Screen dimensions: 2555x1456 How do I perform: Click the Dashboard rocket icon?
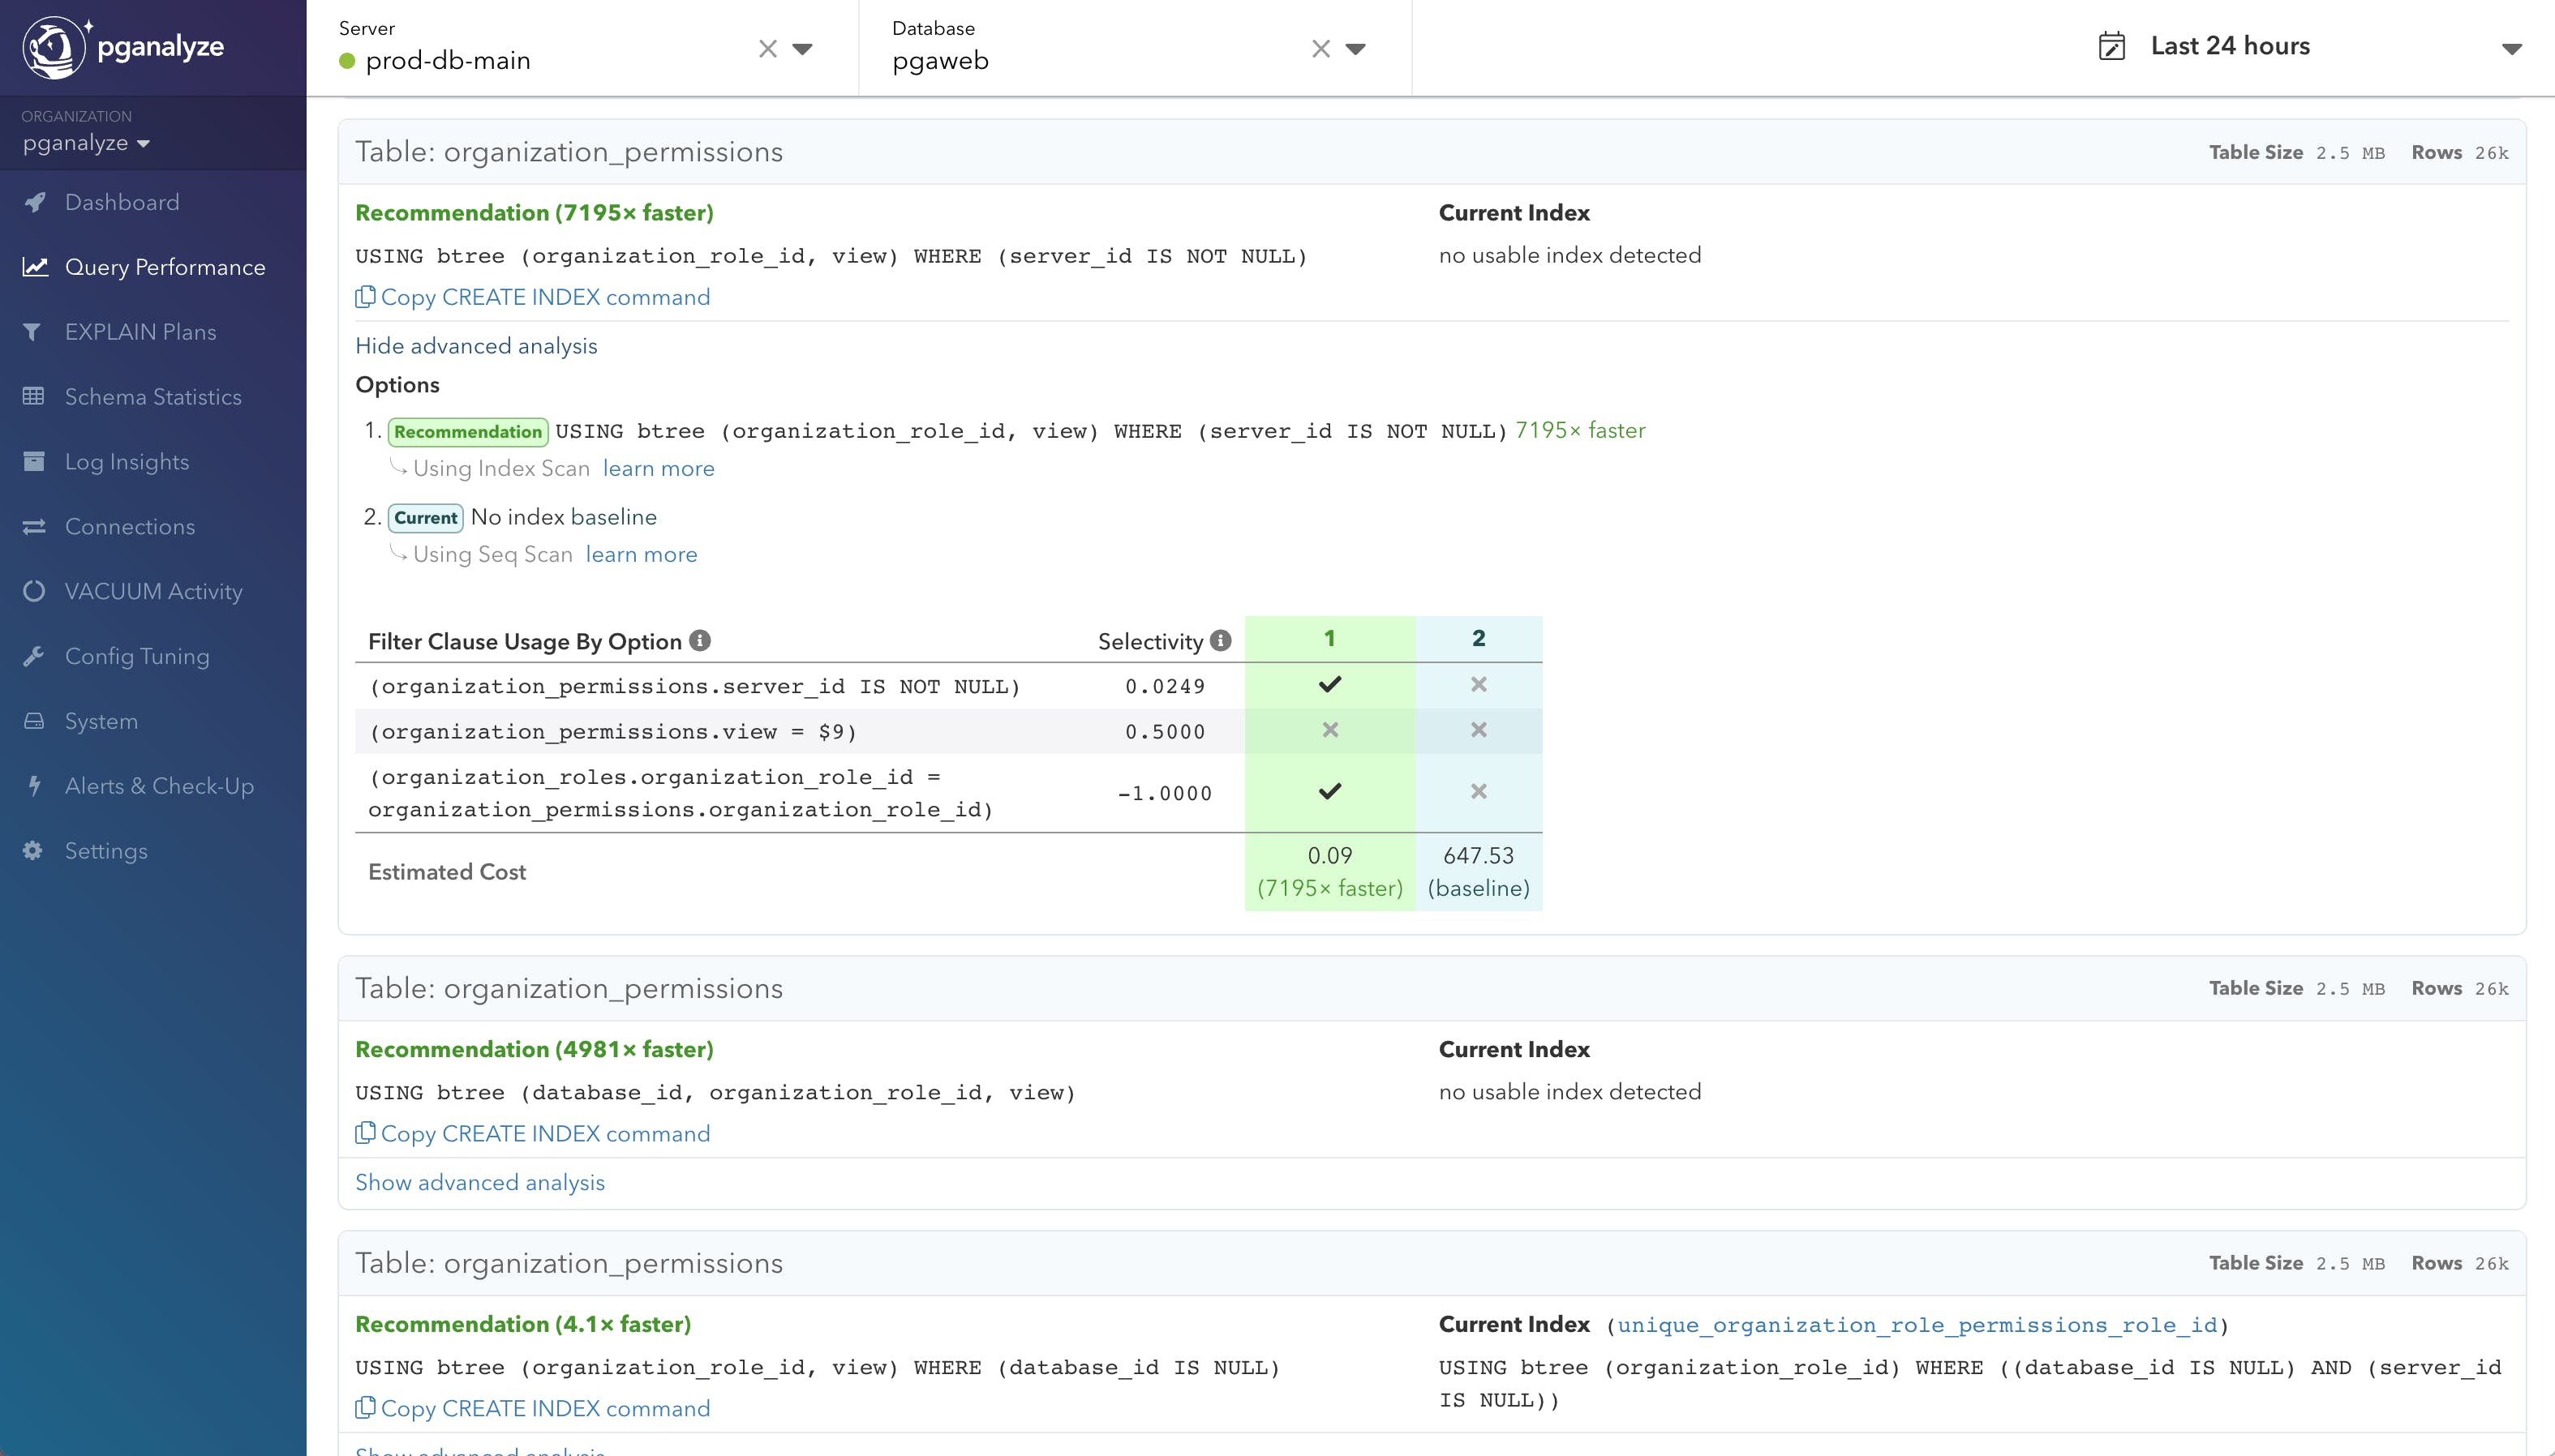click(x=35, y=202)
